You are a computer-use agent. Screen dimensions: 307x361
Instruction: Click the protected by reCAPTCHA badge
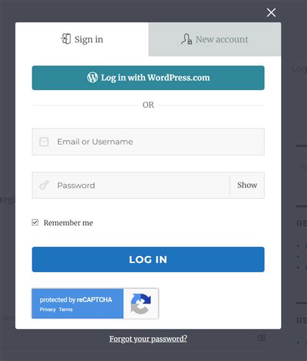[95, 304]
